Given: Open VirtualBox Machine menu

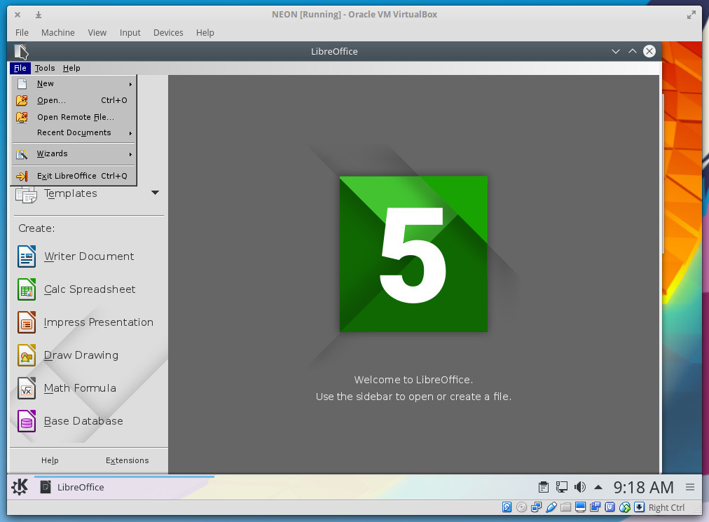Looking at the screenshot, I should pos(58,32).
